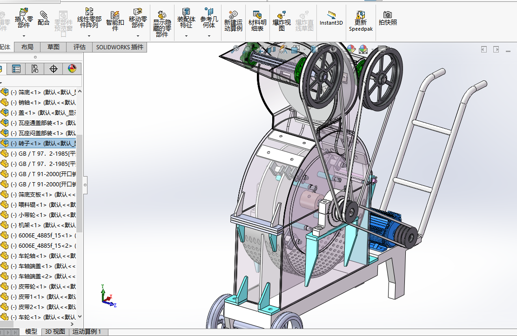
Task: Select highlighted 转子<1> component
Action: tap(38, 143)
